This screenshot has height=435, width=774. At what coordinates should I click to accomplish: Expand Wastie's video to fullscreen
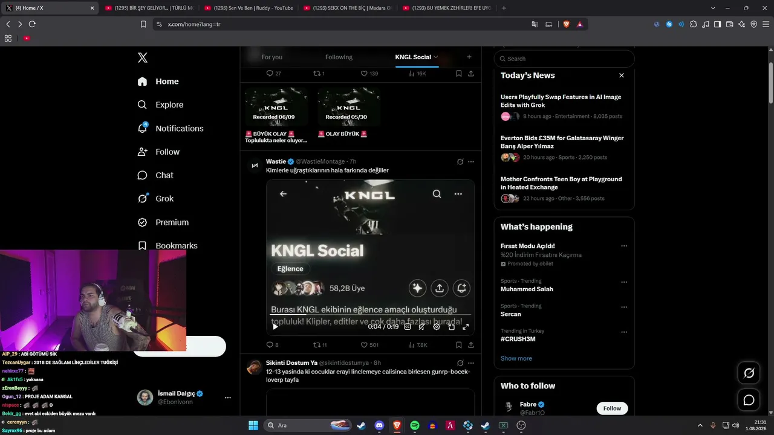point(466,327)
